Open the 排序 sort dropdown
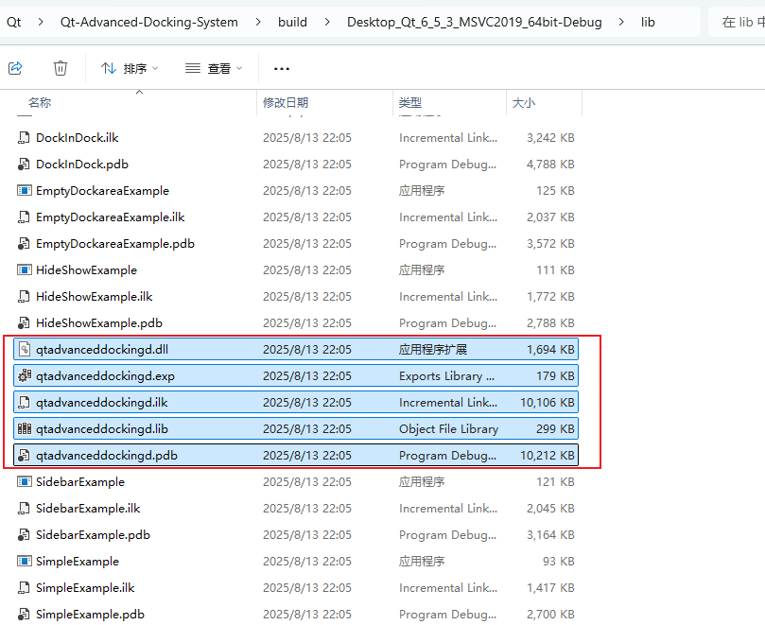This screenshot has width=765, height=625. [x=130, y=68]
